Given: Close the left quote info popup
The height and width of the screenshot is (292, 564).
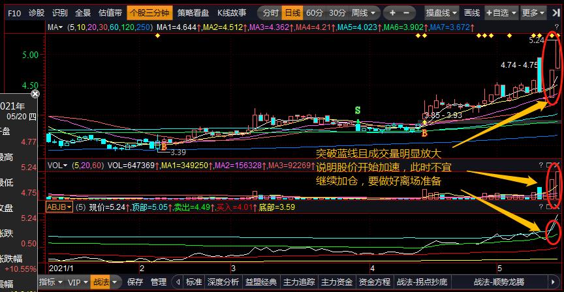Looking at the screenshot, I should pos(35,94).
